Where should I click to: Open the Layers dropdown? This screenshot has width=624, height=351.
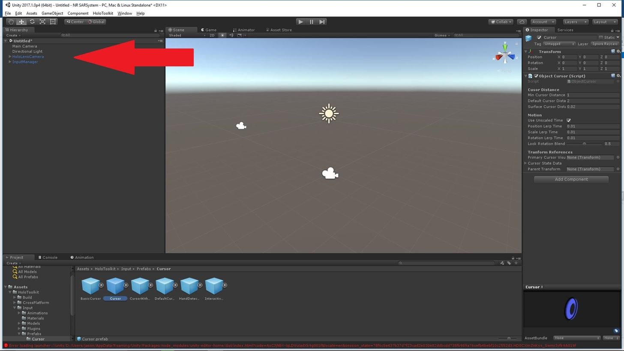(575, 22)
